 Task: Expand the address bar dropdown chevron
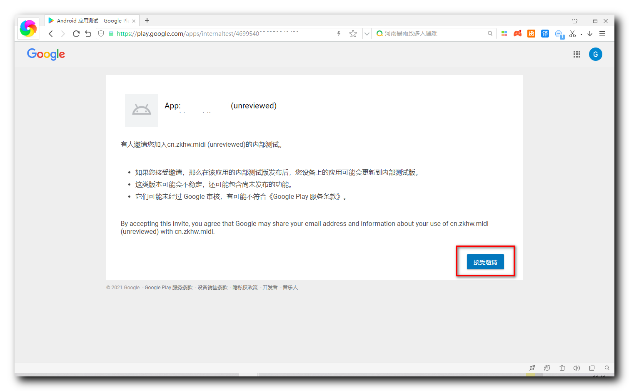(x=367, y=34)
